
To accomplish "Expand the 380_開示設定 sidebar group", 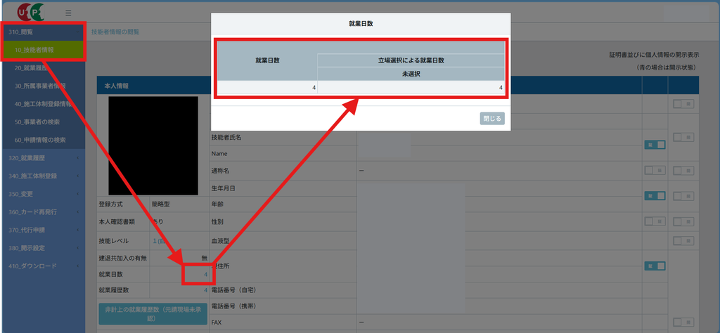I will click(x=43, y=248).
